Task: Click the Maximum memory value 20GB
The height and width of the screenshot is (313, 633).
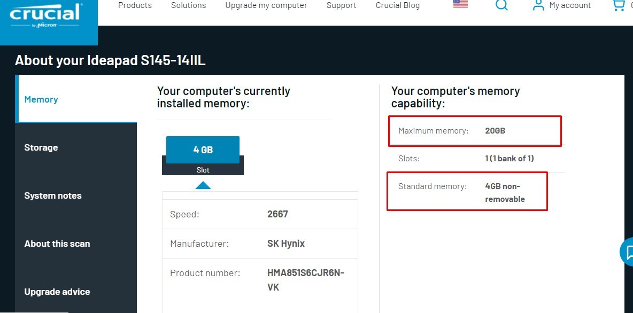Action: click(495, 131)
